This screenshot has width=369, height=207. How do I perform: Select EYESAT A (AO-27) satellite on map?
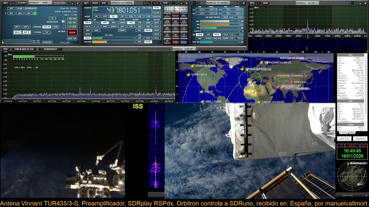click(x=227, y=60)
